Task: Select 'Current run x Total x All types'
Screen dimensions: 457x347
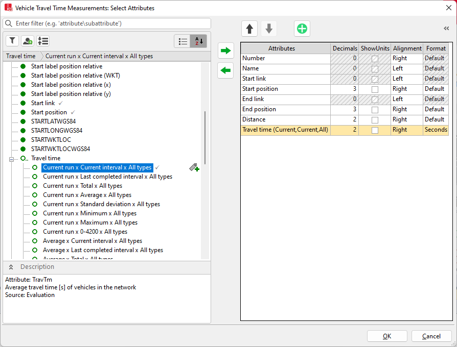Action: point(82,186)
